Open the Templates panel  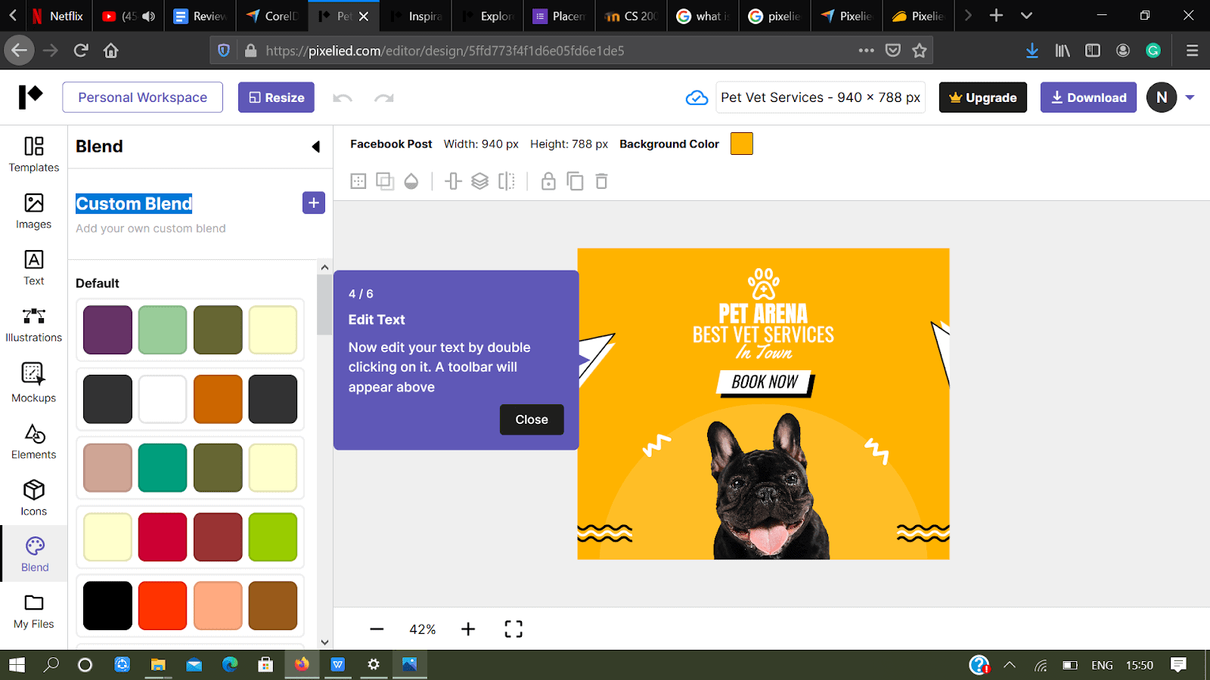34,154
